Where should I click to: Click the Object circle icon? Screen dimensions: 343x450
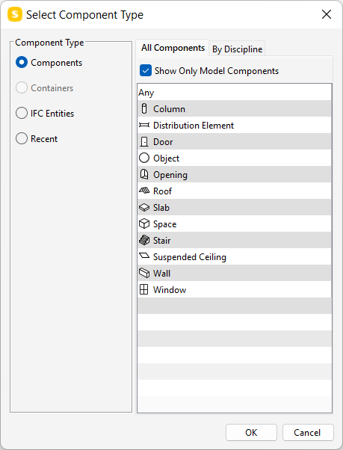click(x=144, y=158)
